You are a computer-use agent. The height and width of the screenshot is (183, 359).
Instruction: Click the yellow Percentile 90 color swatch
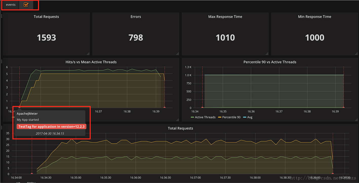point(220,117)
